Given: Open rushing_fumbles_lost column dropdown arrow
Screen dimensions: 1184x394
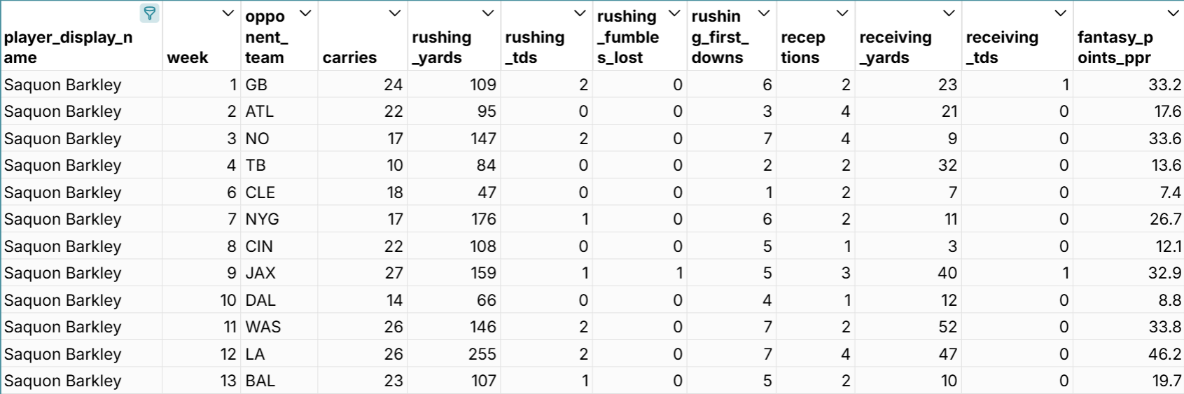Looking at the screenshot, I should click(674, 13).
